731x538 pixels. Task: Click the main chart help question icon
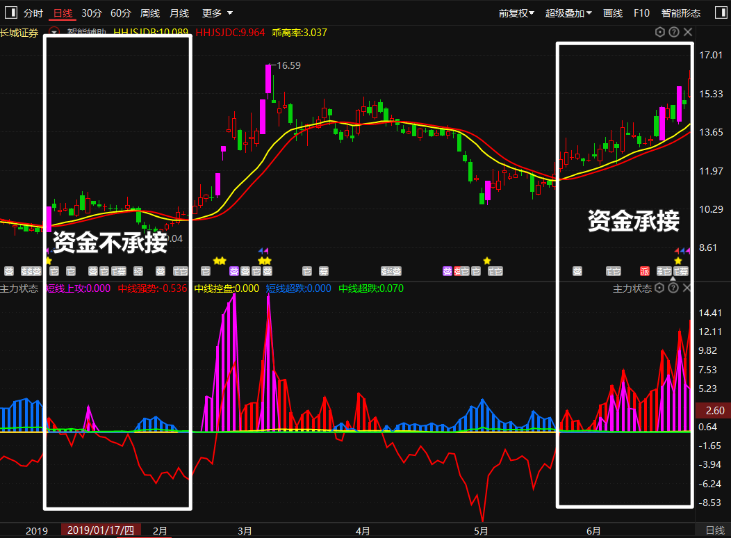(673, 32)
